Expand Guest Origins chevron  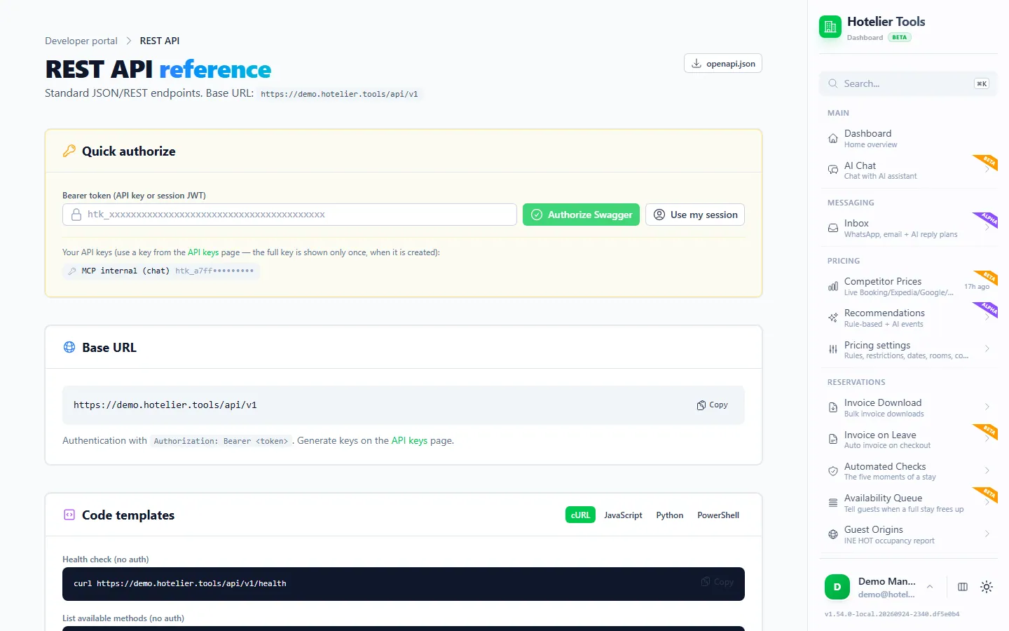pyautogui.click(x=987, y=534)
